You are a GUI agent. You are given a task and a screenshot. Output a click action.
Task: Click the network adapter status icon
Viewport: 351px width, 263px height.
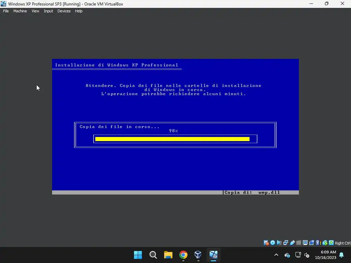pyautogui.click(x=286, y=243)
